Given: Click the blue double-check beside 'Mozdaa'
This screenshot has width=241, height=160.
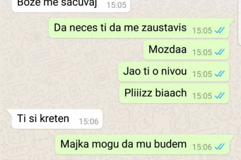Looking at the screenshot, I should pos(220,52).
